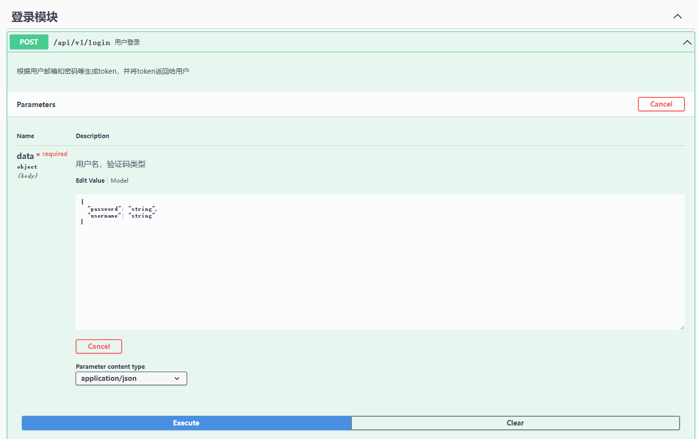Screen dimensions: 698x439
Task: Click the "password" line in JSON body
Action: point(123,209)
